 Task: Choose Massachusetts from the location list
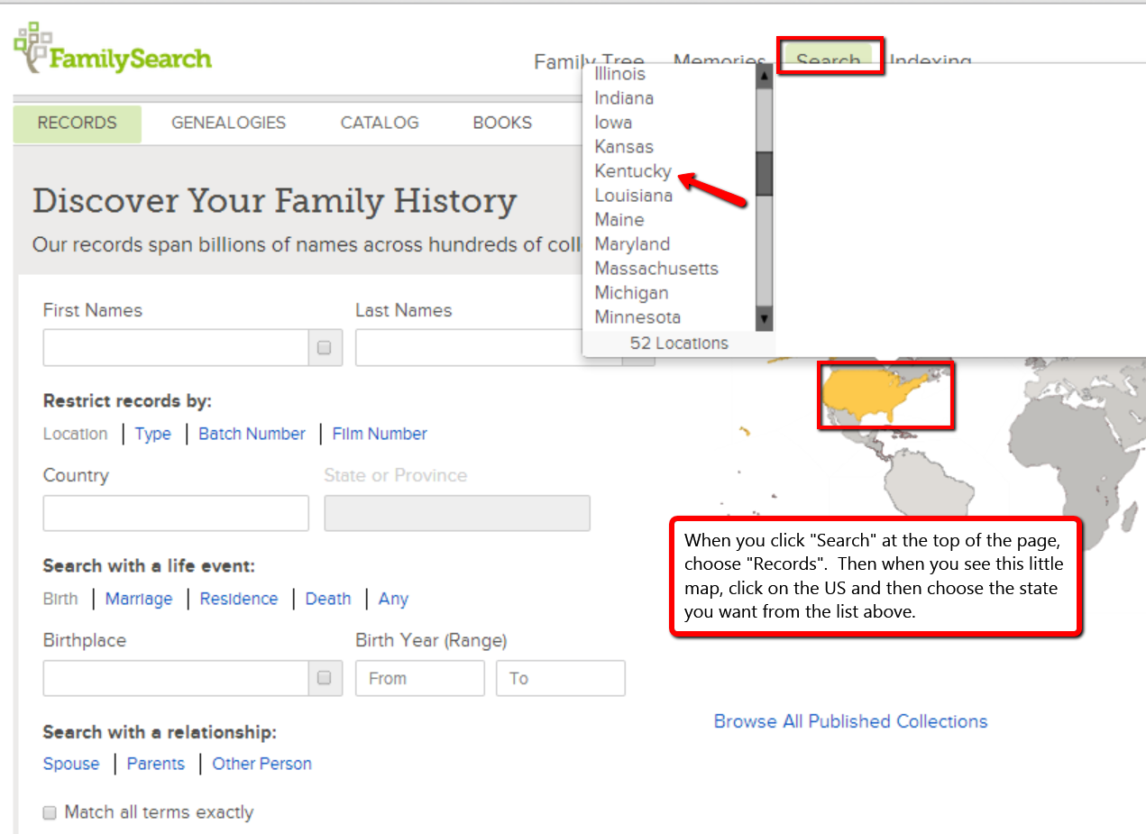tap(656, 269)
